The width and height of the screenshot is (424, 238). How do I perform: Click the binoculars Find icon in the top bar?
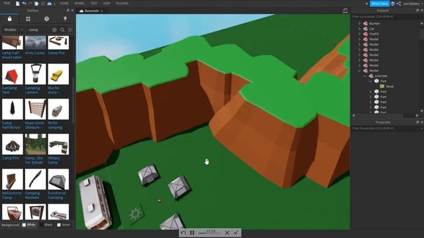click(49, 3)
